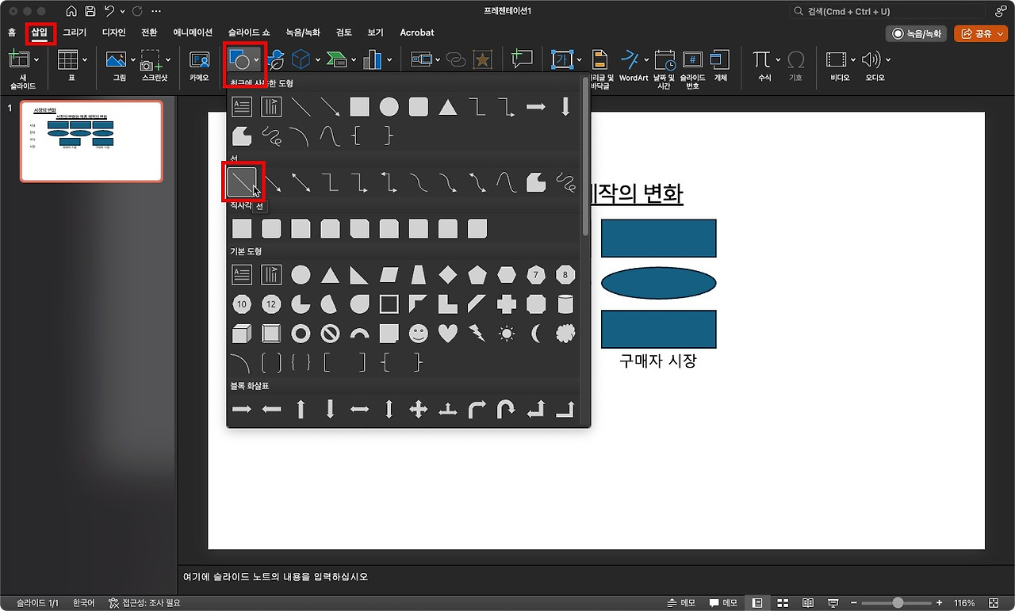Adjust the zoom slider handle
This screenshot has height=611, width=1015.
pyautogui.click(x=898, y=603)
